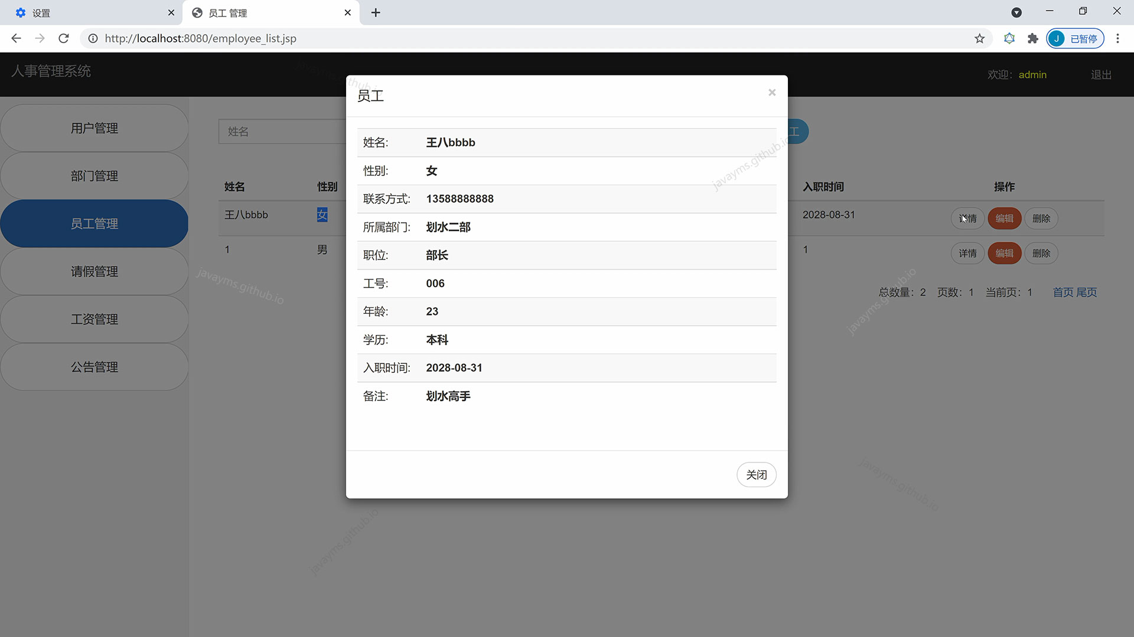Switch to the 设置 browser tab
The height and width of the screenshot is (637, 1134).
(89, 12)
